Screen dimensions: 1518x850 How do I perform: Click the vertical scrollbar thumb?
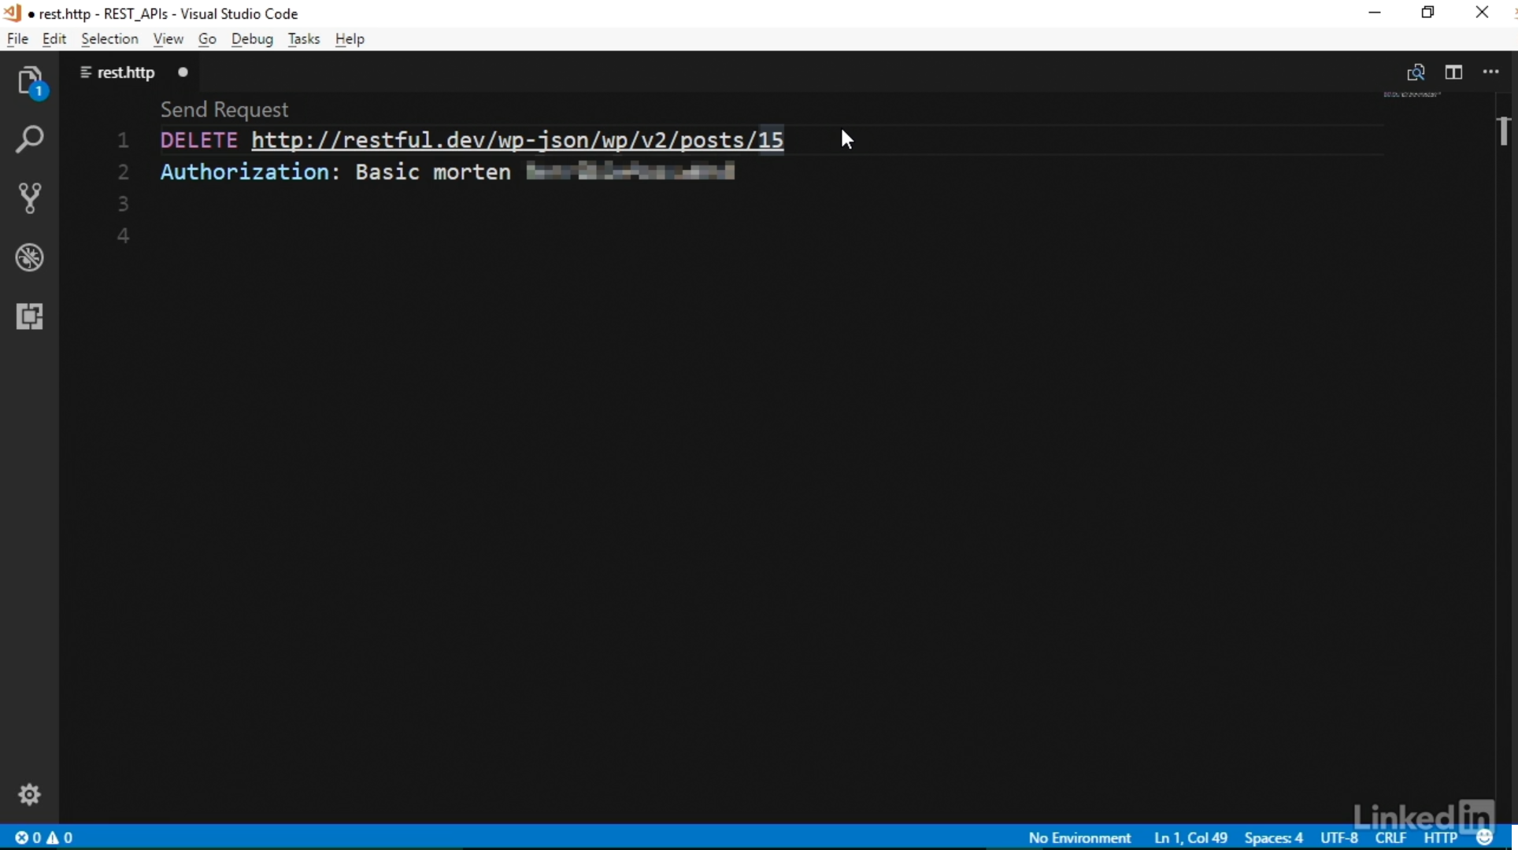point(1504,131)
